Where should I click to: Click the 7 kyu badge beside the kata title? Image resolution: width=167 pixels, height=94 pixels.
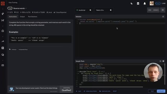point(10,8)
